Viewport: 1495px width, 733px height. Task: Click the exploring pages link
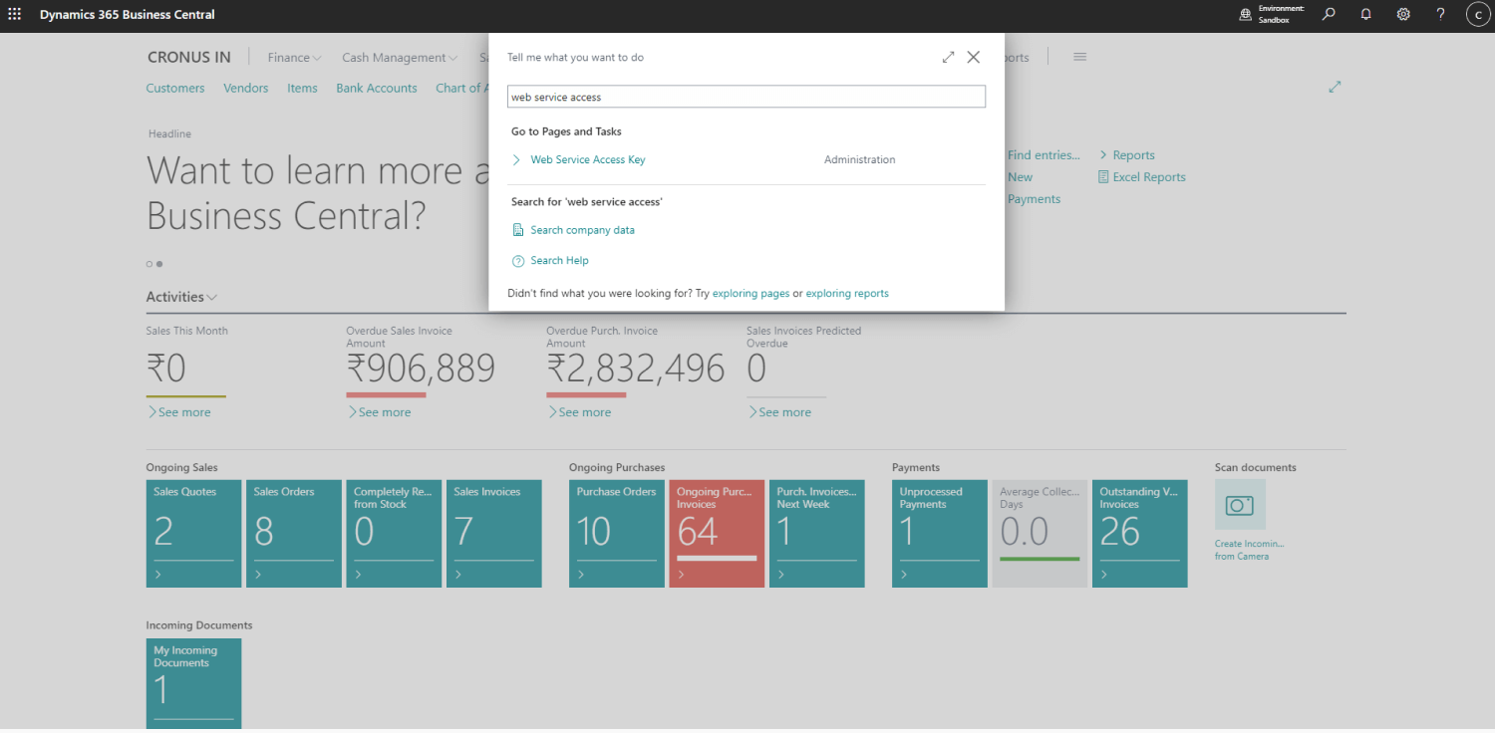tap(750, 294)
